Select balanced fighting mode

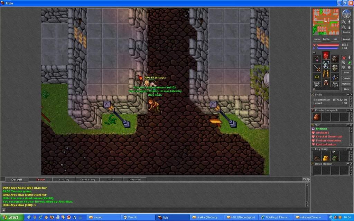tap(344, 63)
